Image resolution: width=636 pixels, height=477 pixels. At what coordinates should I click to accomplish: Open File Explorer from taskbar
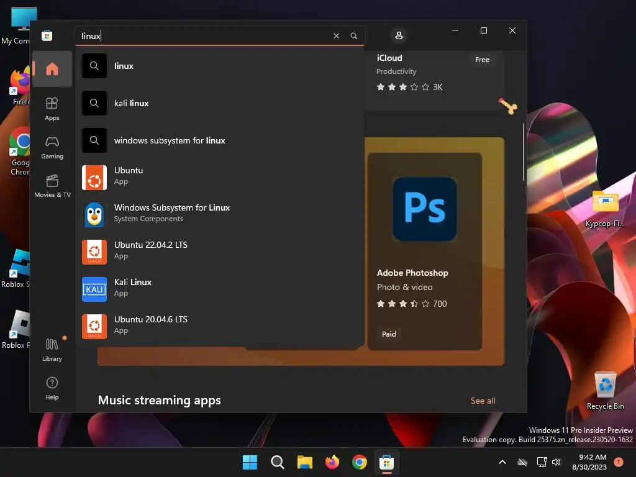pyautogui.click(x=304, y=462)
